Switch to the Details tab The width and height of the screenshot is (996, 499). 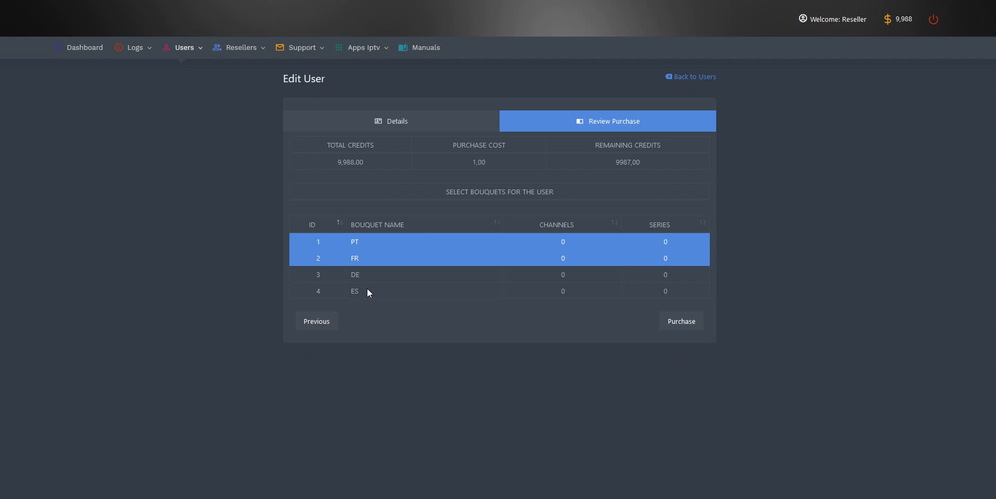click(391, 121)
